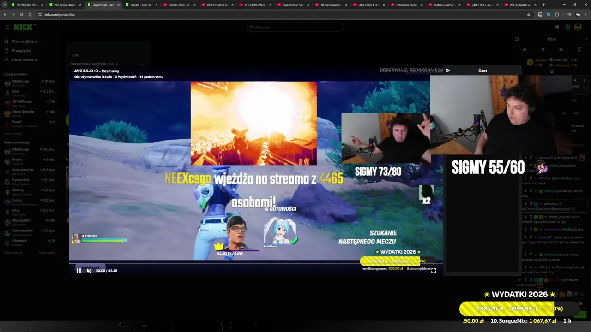Open the Kick user avatar menu
Viewport: 591px width, 332px height.
click(578, 27)
